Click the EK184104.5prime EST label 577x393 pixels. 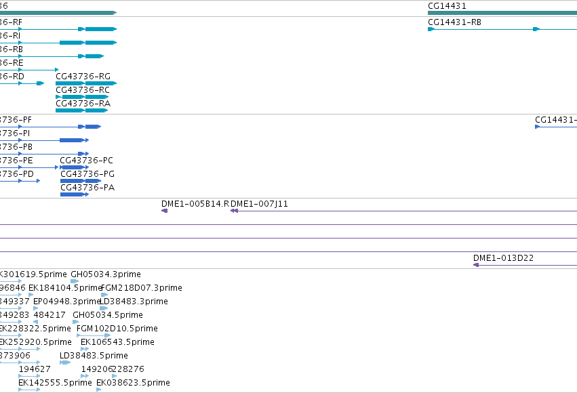point(65,288)
